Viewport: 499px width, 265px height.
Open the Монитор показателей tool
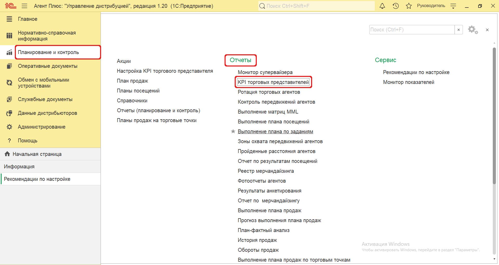coord(409,82)
